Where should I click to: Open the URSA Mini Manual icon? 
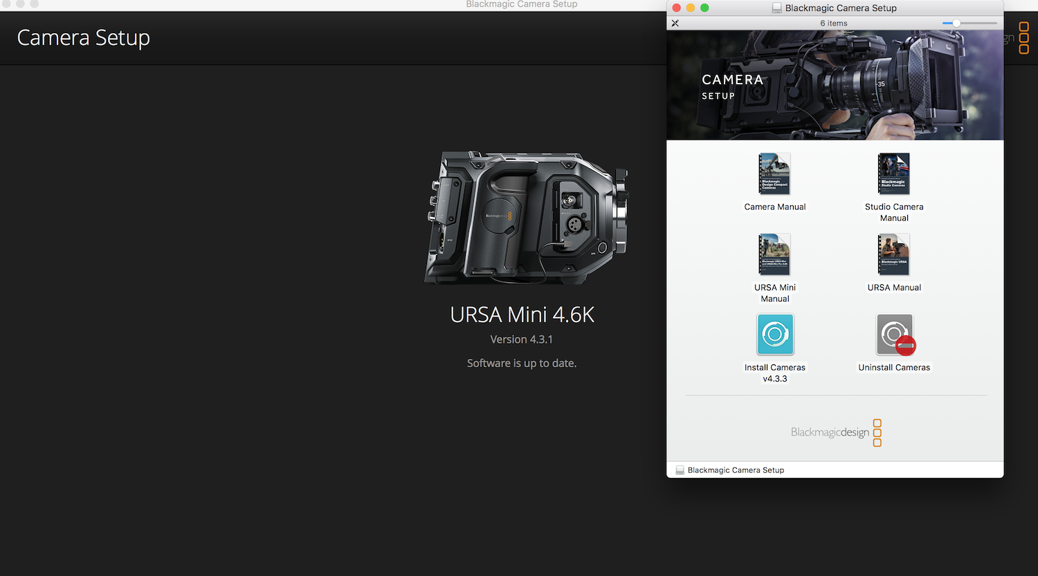tap(774, 254)
